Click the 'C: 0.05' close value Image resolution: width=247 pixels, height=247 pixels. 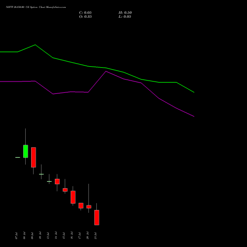click(85, 13)
